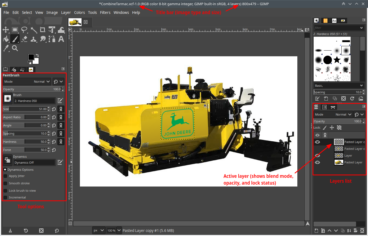Hide the bottom Pasted Layer
This screenshot has width=368, height=236.
[317, 162]
